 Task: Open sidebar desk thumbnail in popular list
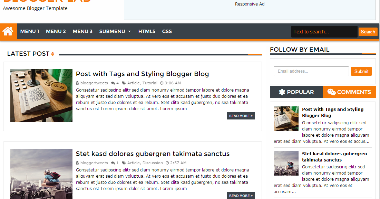[286, 119]
